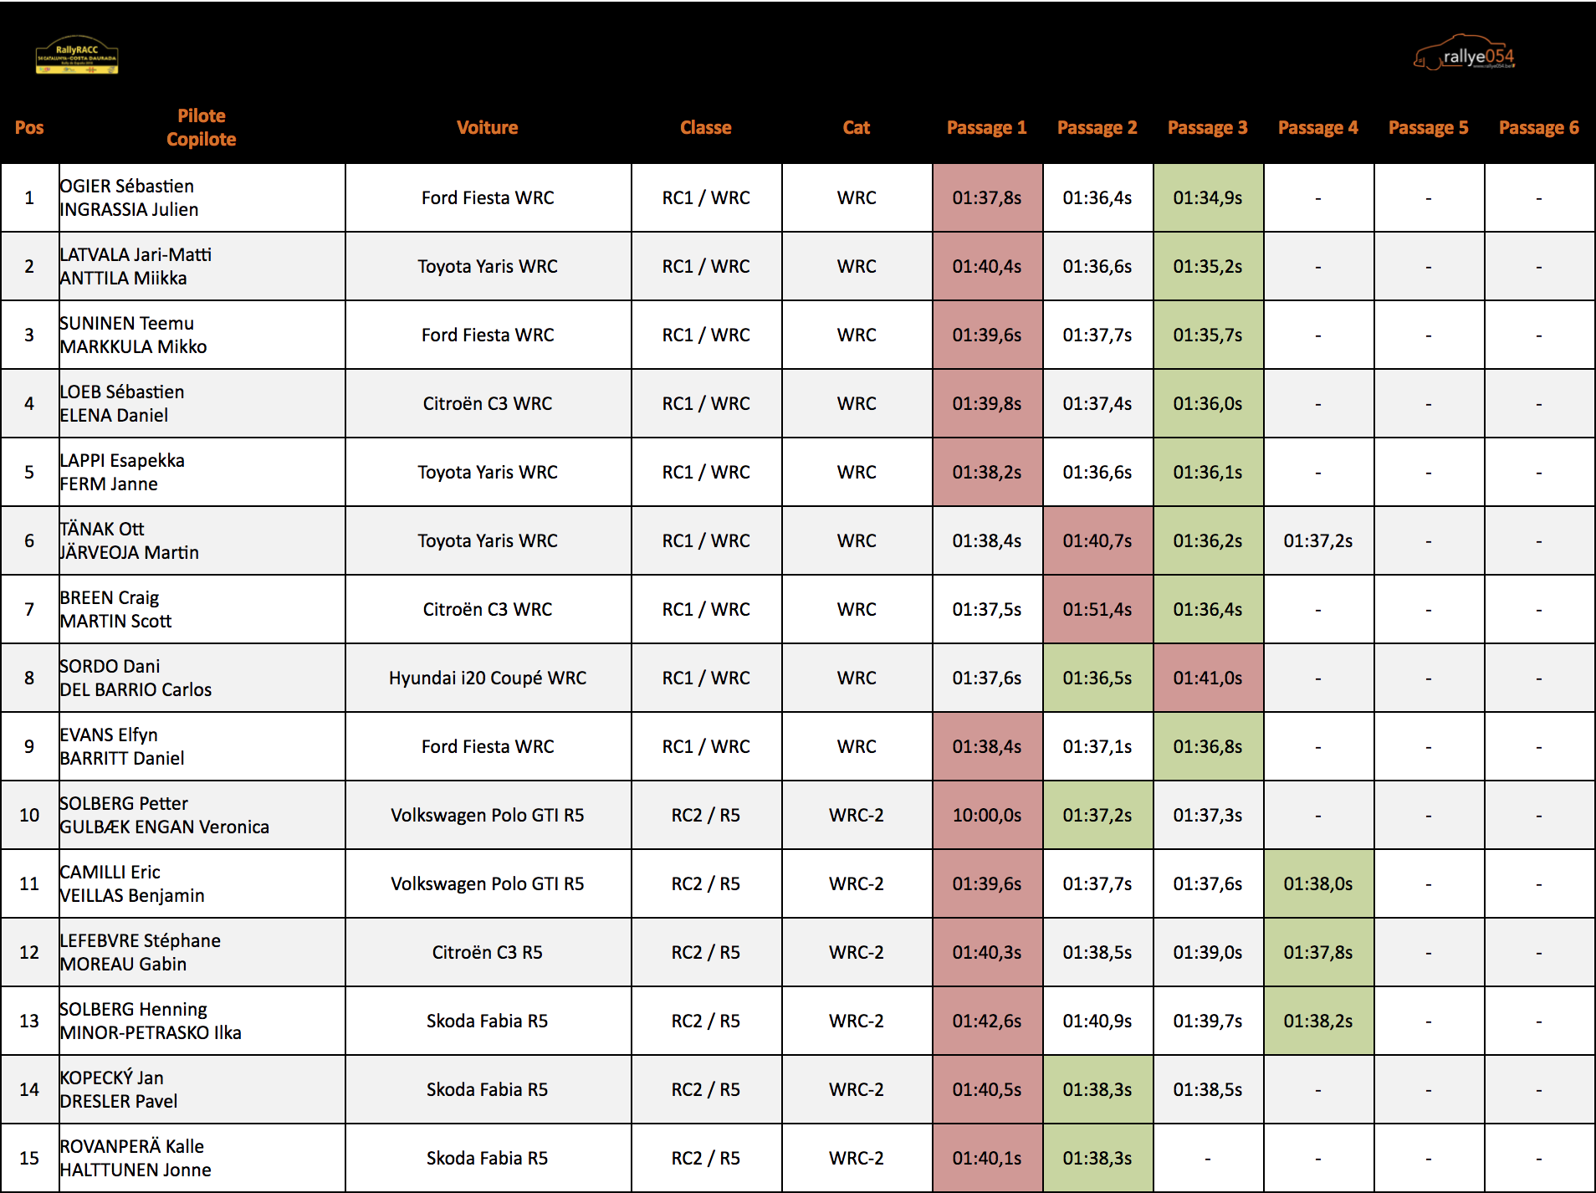Click Loeb's Citroën C3 WRC car cell
Viewport: 1596px width, 1193px height.
coord(488,404)
